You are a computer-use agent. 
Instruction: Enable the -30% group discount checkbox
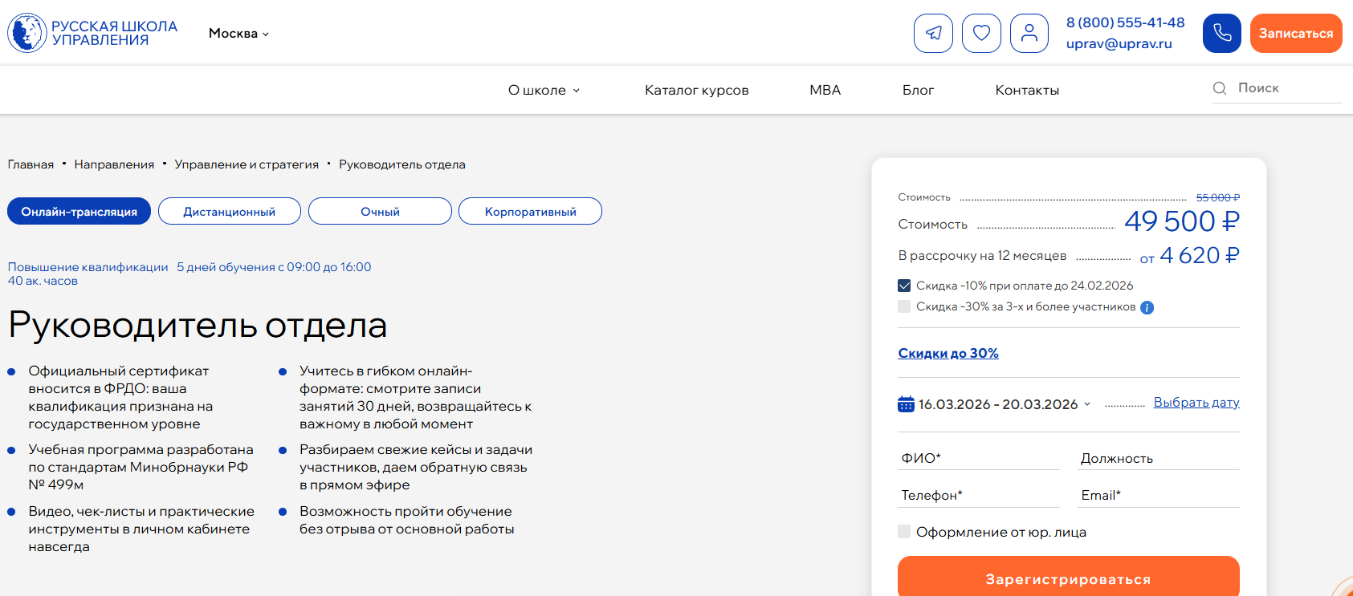click(904, 306)
